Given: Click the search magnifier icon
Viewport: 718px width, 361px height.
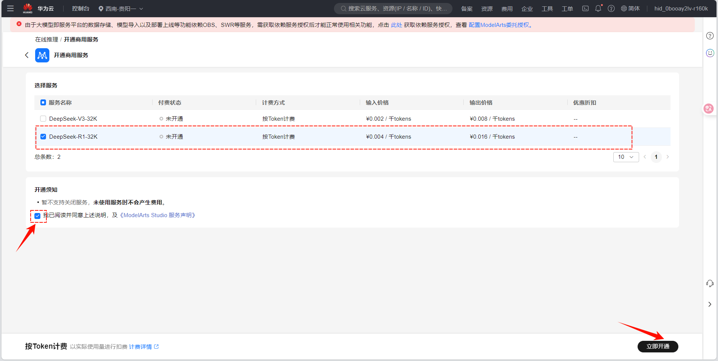Looking at the screenshot, I should (x=343, y=8).
